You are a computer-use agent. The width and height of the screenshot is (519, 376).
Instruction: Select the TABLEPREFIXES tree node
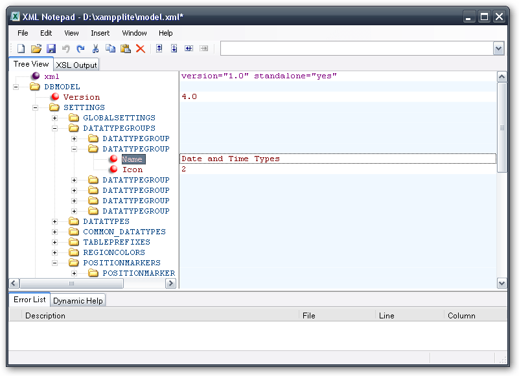(117, 242)
